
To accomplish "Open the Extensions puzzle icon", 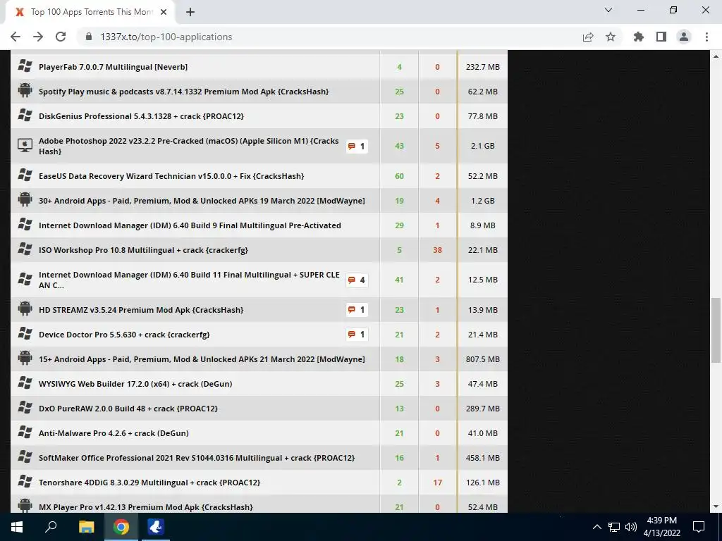I will pos(639,37).
